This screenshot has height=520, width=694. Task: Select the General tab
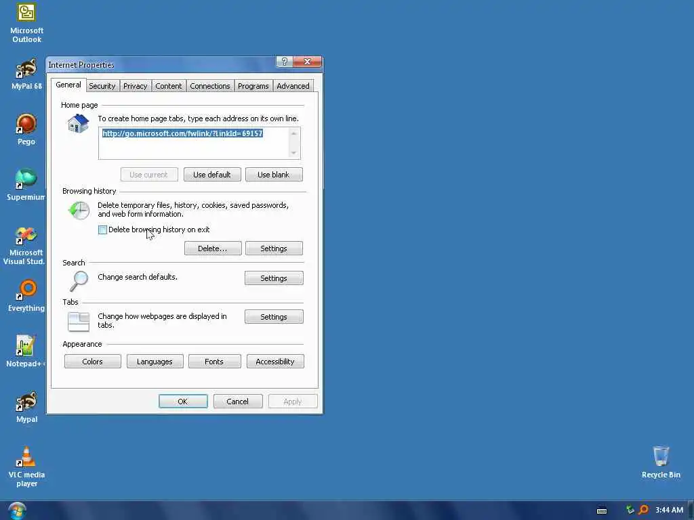(68, 85)
